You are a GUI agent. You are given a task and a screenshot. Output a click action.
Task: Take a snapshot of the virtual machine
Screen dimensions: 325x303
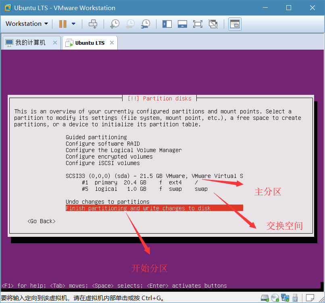[x=115, y=24]
